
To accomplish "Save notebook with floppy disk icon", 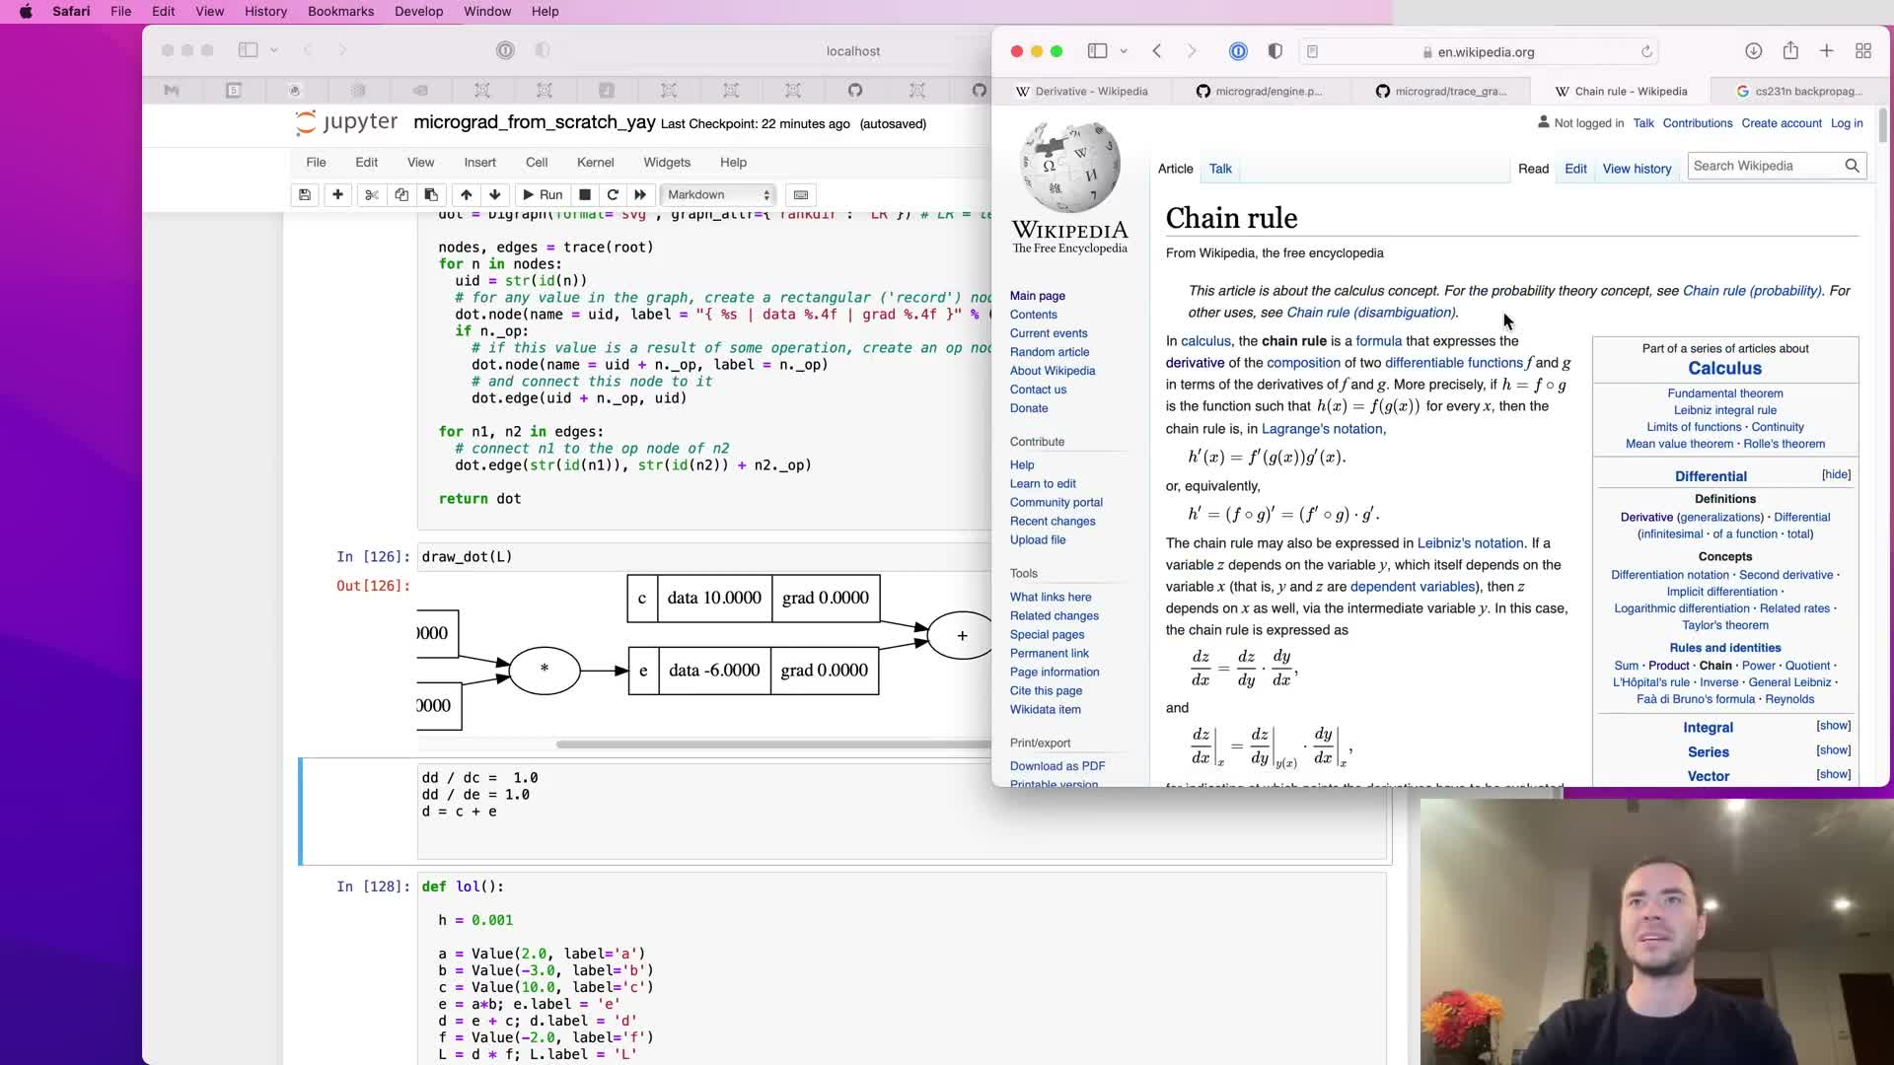I will tap(305, 195).
